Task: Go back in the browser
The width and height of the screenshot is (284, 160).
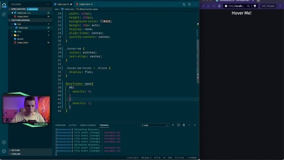Action: click(203, 6)
